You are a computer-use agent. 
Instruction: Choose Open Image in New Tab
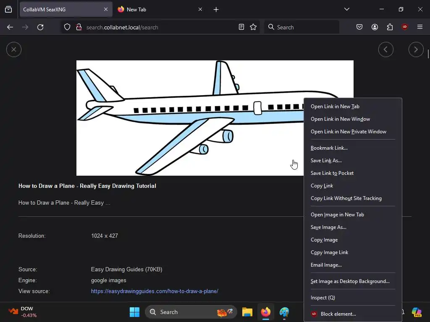353,215
